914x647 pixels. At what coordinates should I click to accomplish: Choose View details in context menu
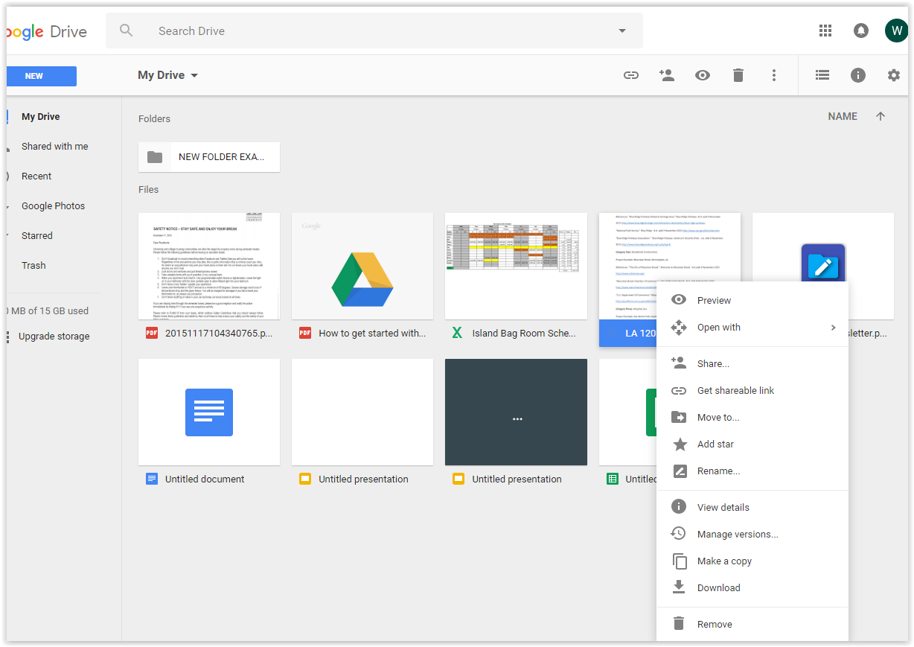pos(752,507)
